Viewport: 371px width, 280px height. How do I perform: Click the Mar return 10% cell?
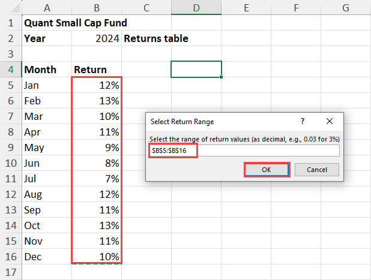(97, 116)
